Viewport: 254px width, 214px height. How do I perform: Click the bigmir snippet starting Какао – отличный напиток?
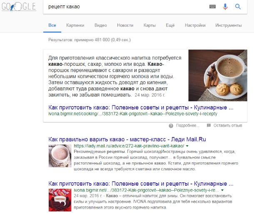point(153,202)
